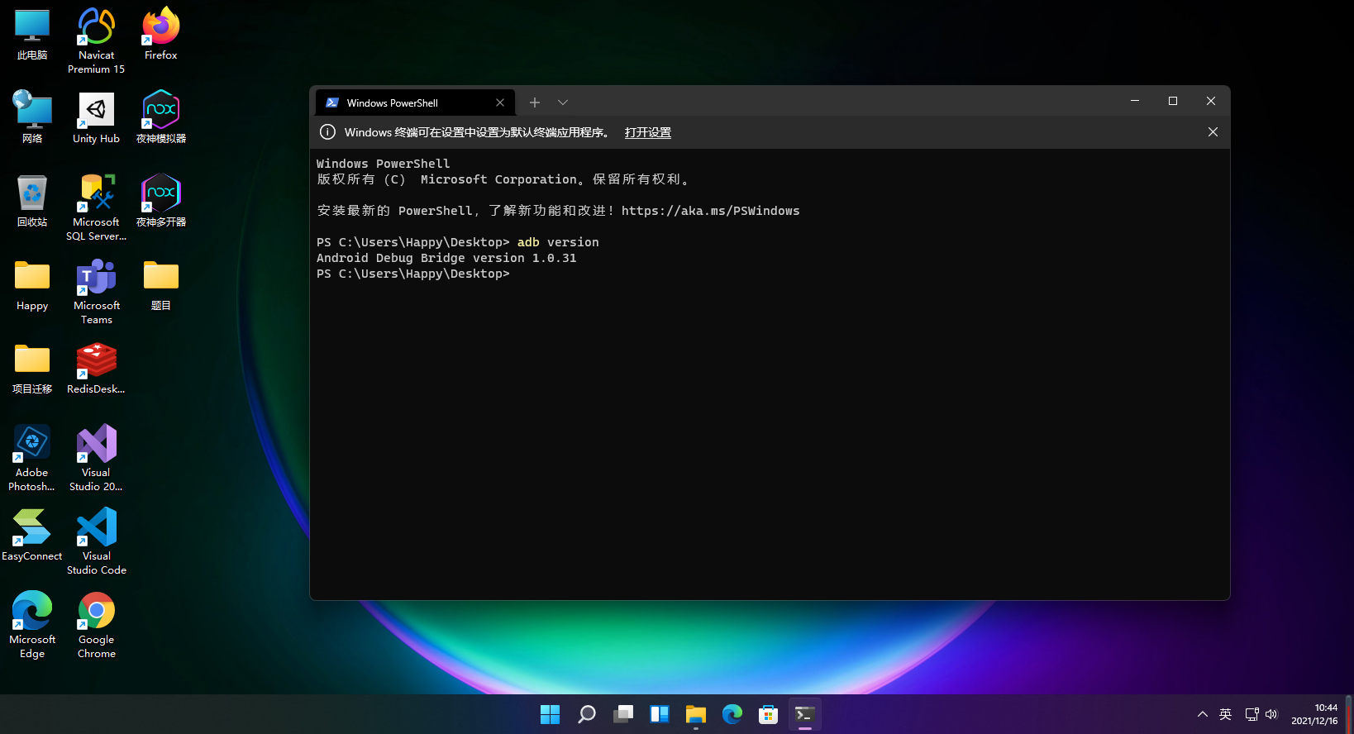Open 夜神模拟器 Nox emulator shortcut

[x=161, y=117]
